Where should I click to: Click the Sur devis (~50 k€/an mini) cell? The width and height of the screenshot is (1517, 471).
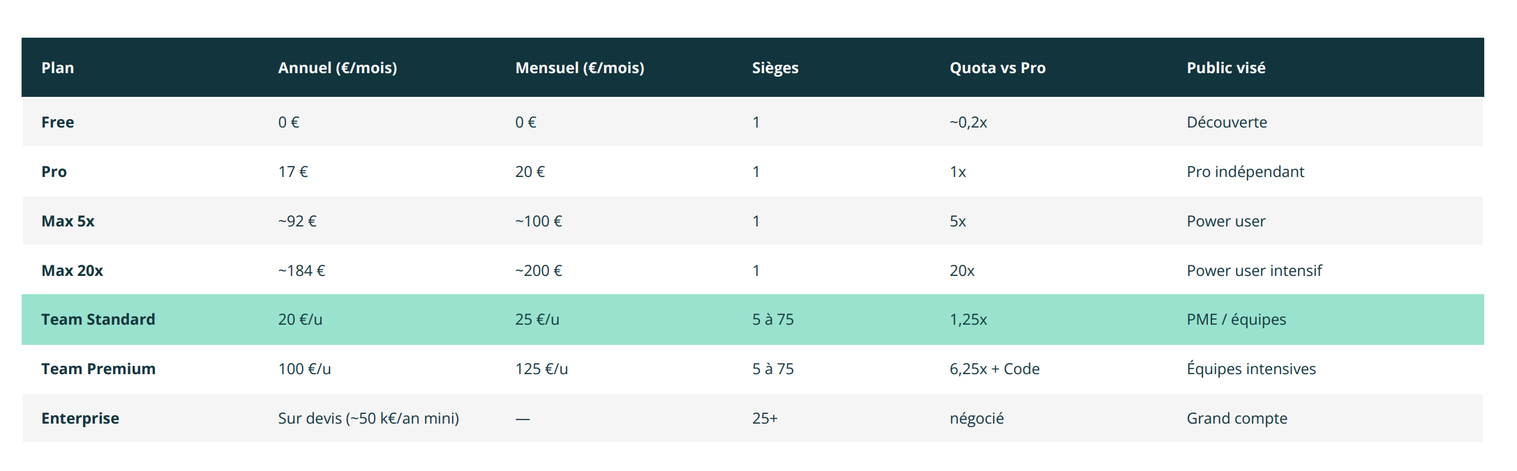click(368, 418)
